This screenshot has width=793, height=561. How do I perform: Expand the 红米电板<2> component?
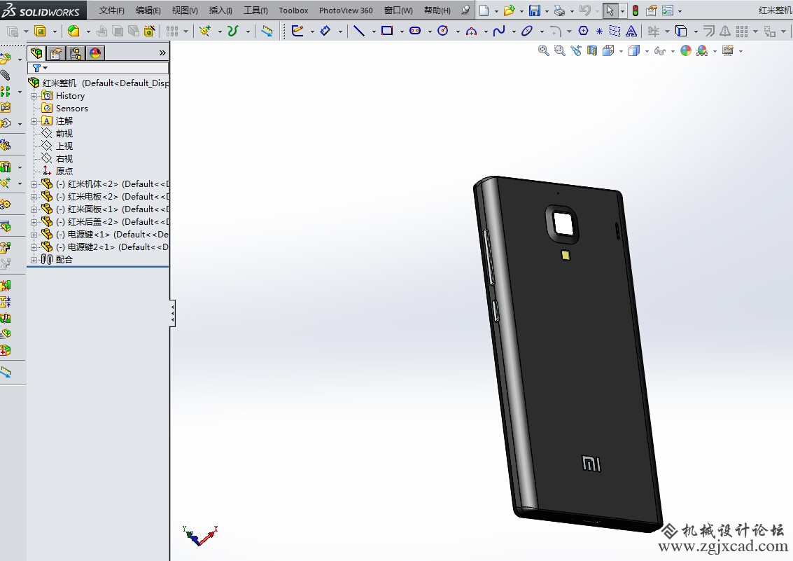click(34, 197)
